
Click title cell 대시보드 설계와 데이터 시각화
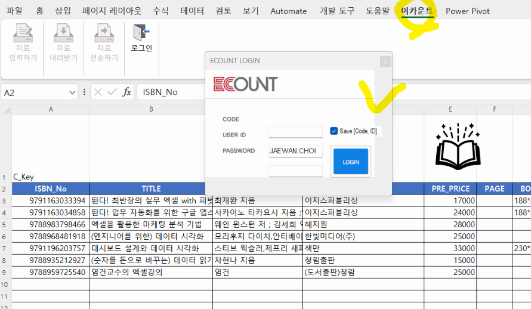(151, 248)
